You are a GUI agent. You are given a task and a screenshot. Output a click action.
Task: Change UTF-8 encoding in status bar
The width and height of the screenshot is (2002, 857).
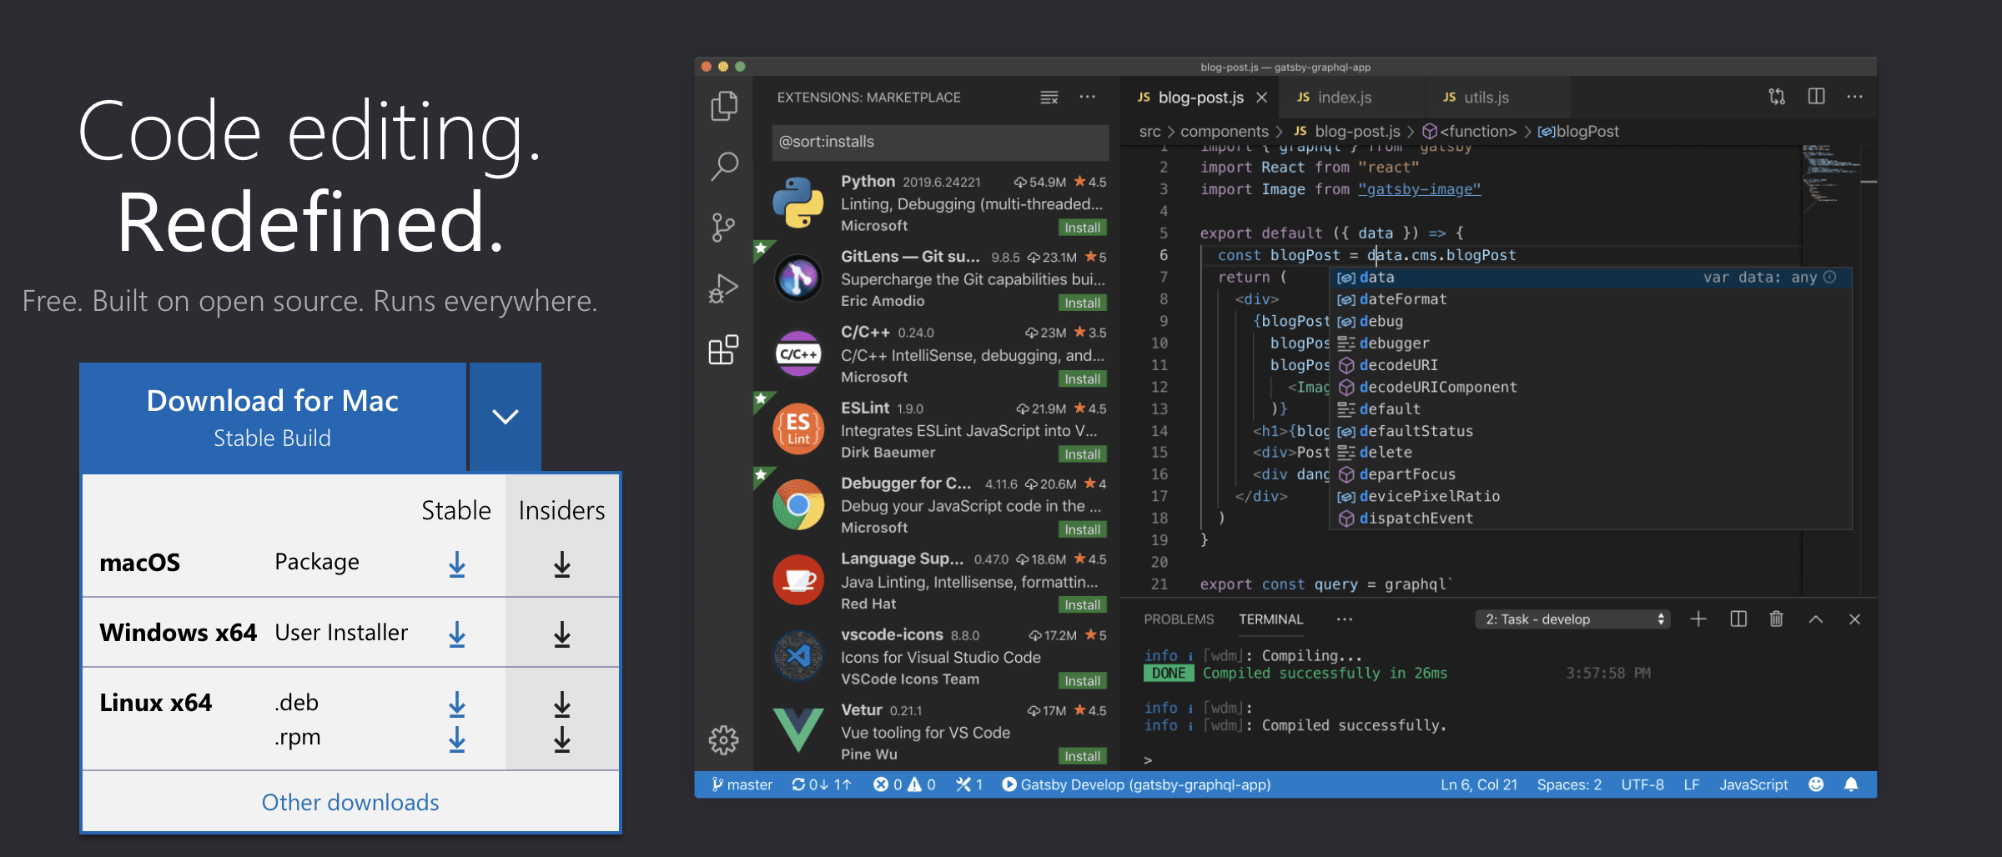tap(1642, 784)
